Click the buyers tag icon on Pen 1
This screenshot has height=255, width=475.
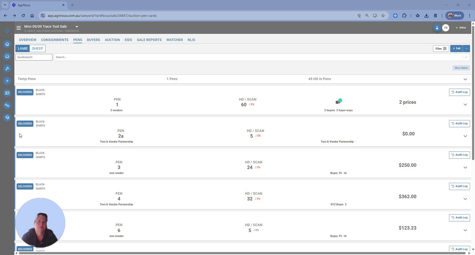(x=338, y=102)
